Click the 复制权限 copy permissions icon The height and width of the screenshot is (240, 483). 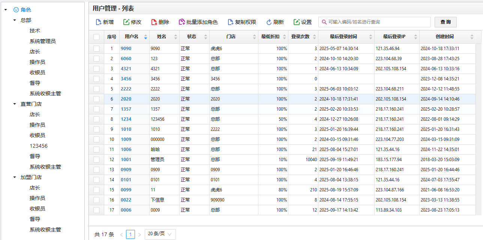[231, 22]
